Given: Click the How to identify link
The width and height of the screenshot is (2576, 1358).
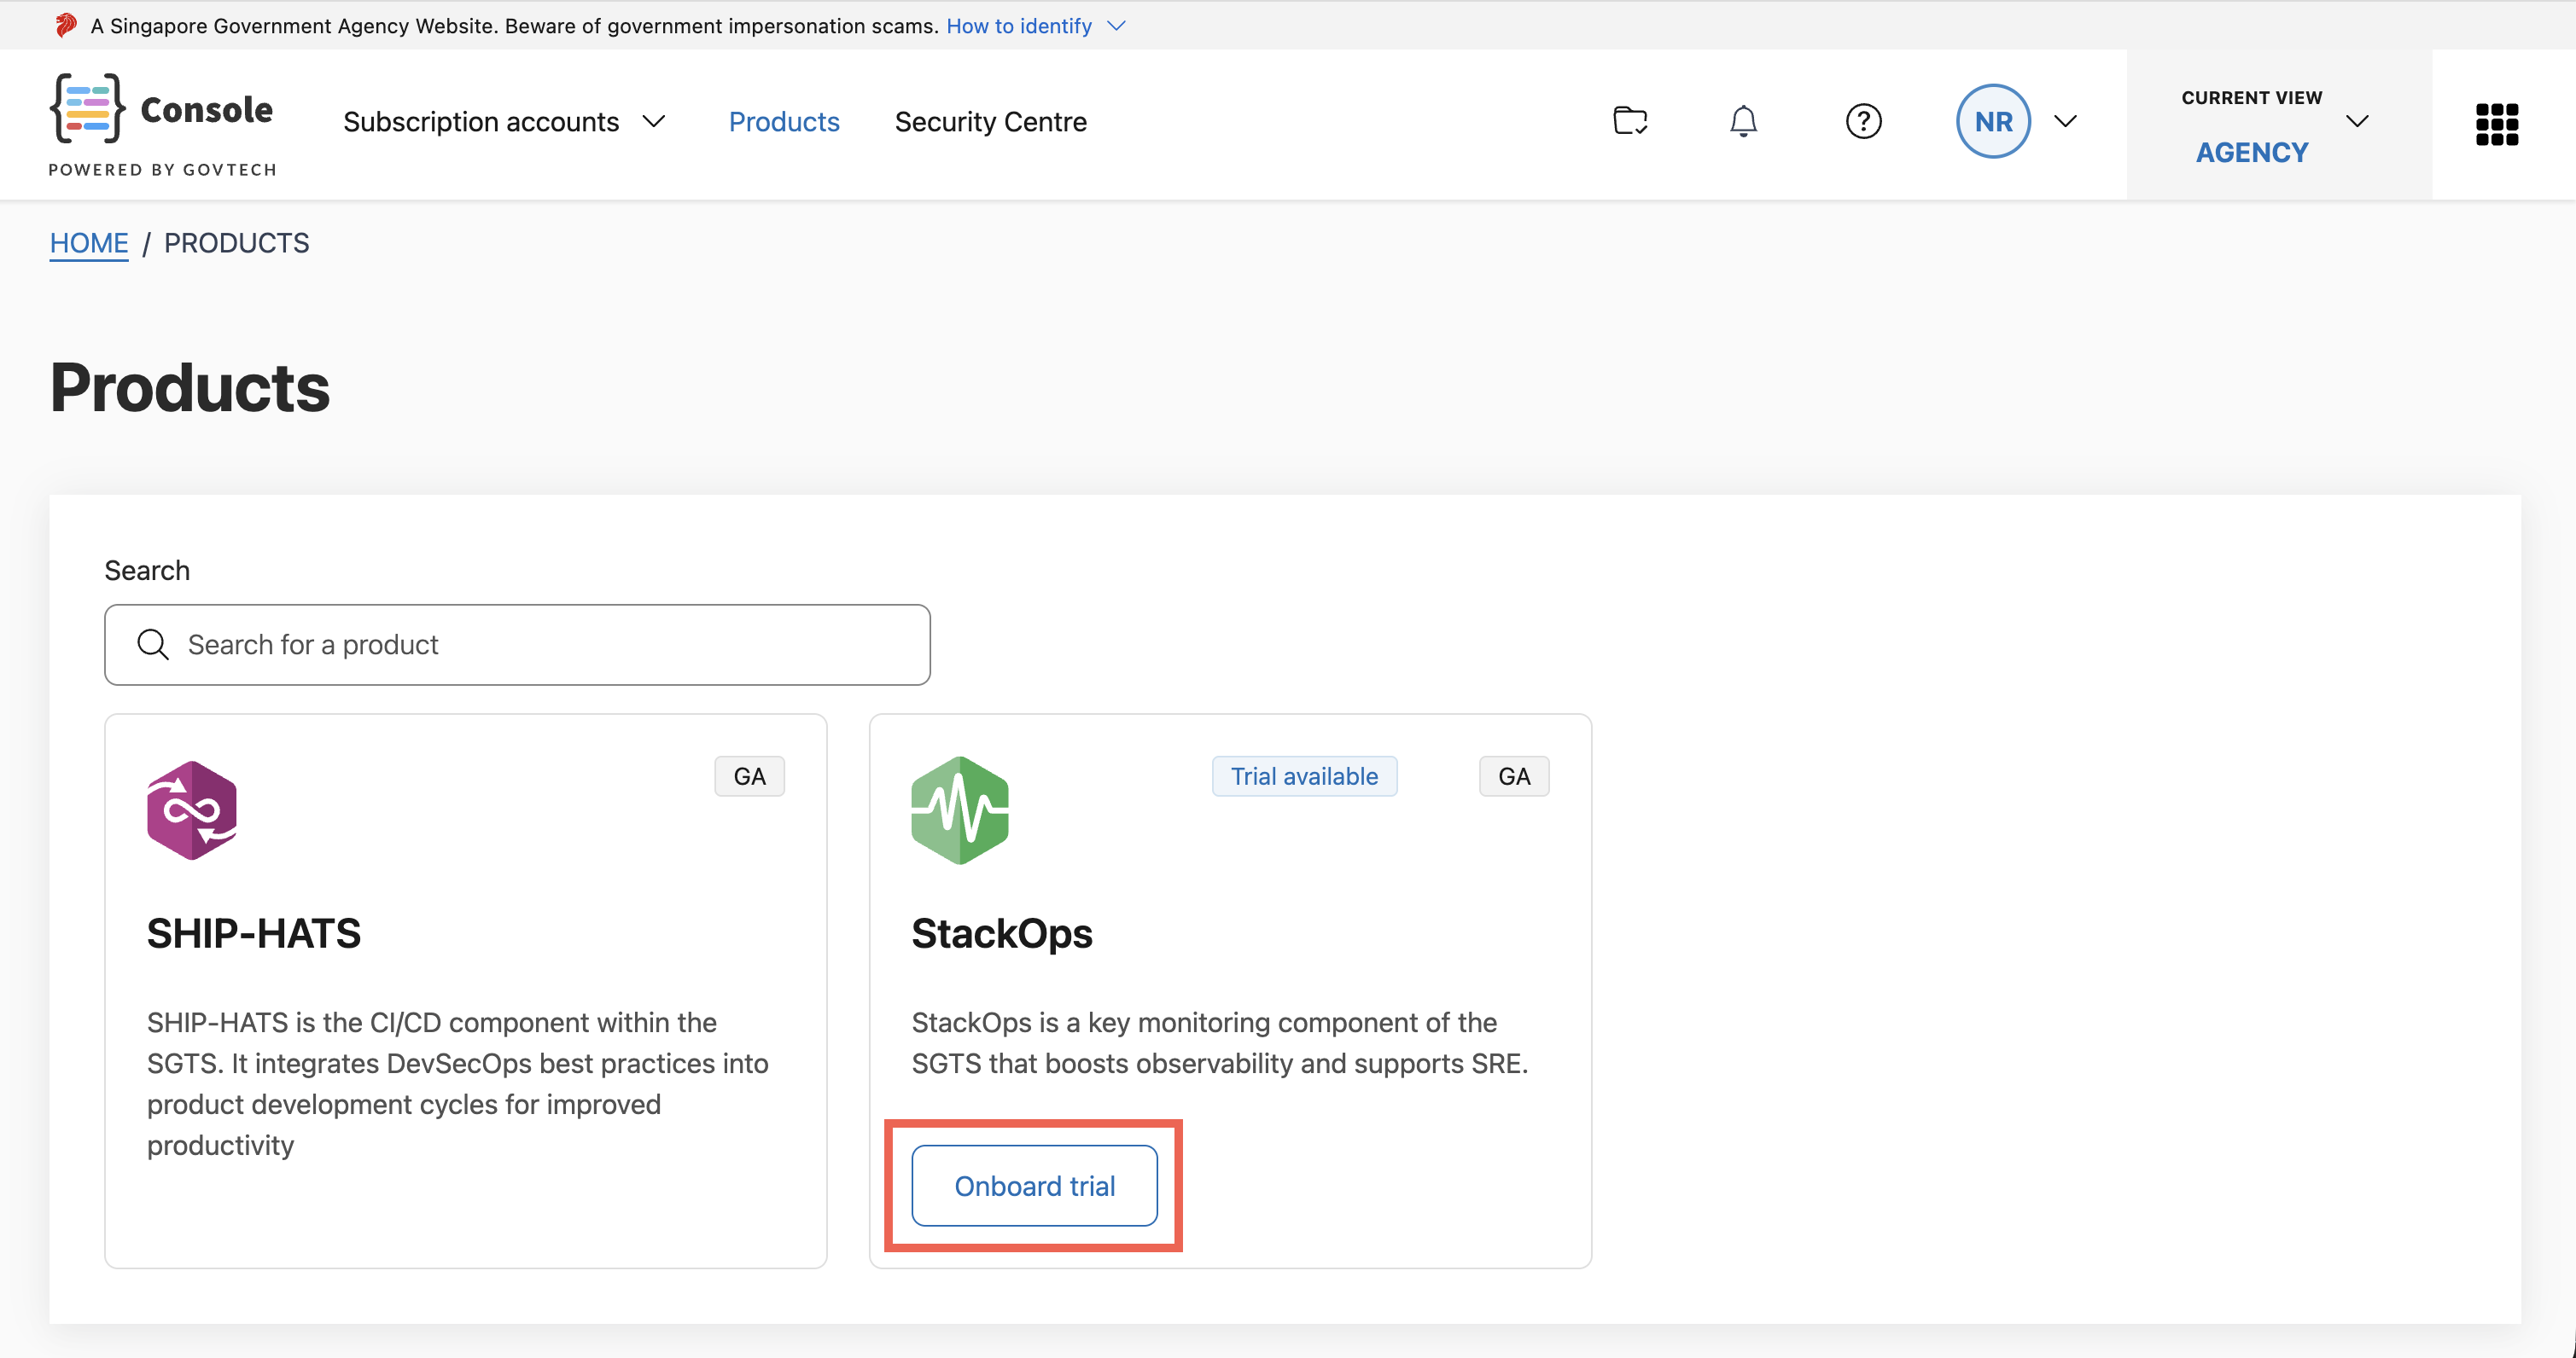Looking at the screenshot, I should pyautogui.click(x=1018, y=25).
